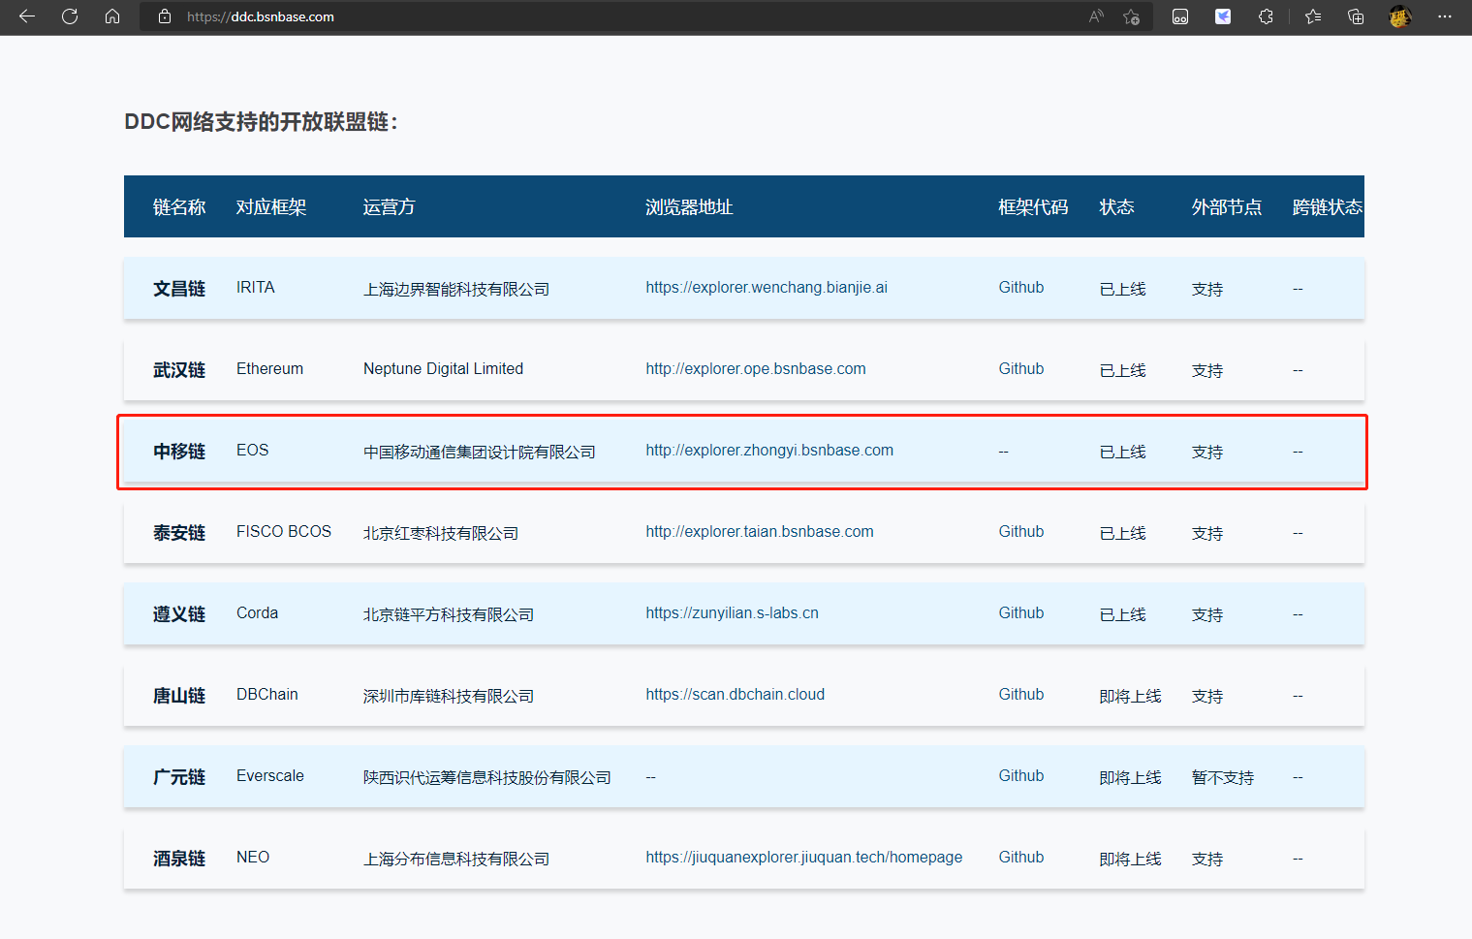Open the 泰安链 explorer taian URL
1472x939 pixels.
coord(760,532)
